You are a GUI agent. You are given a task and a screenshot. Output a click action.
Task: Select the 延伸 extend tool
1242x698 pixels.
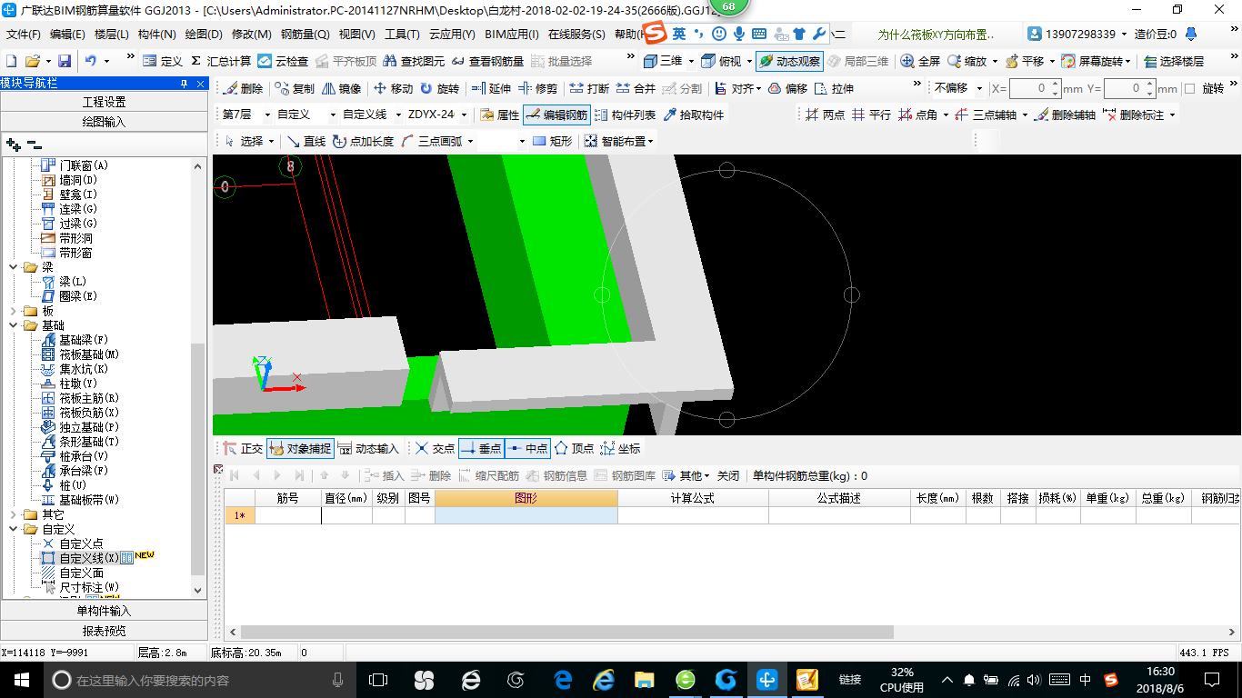pyautogui.click(x=491, y=88)
